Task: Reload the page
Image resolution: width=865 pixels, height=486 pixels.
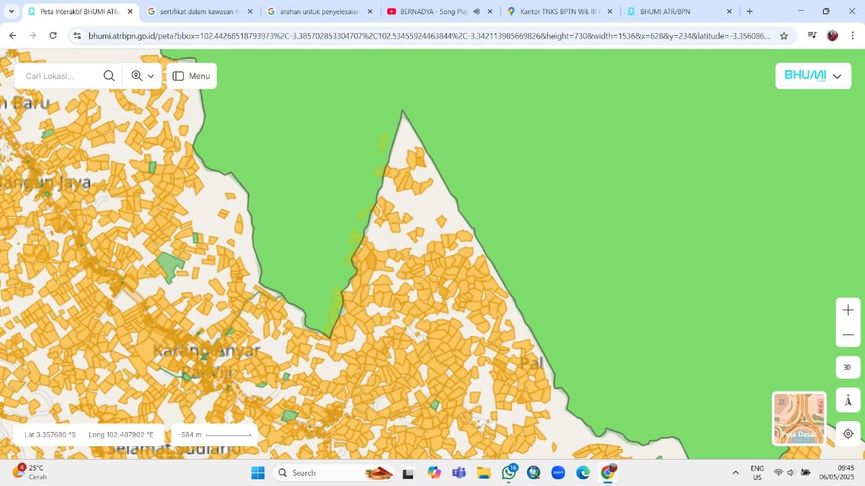Action: [x=53, y=36]
